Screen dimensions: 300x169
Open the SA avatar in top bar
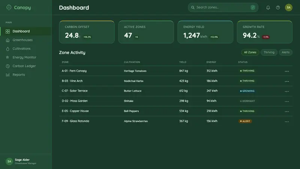click(x=288, y=8)
